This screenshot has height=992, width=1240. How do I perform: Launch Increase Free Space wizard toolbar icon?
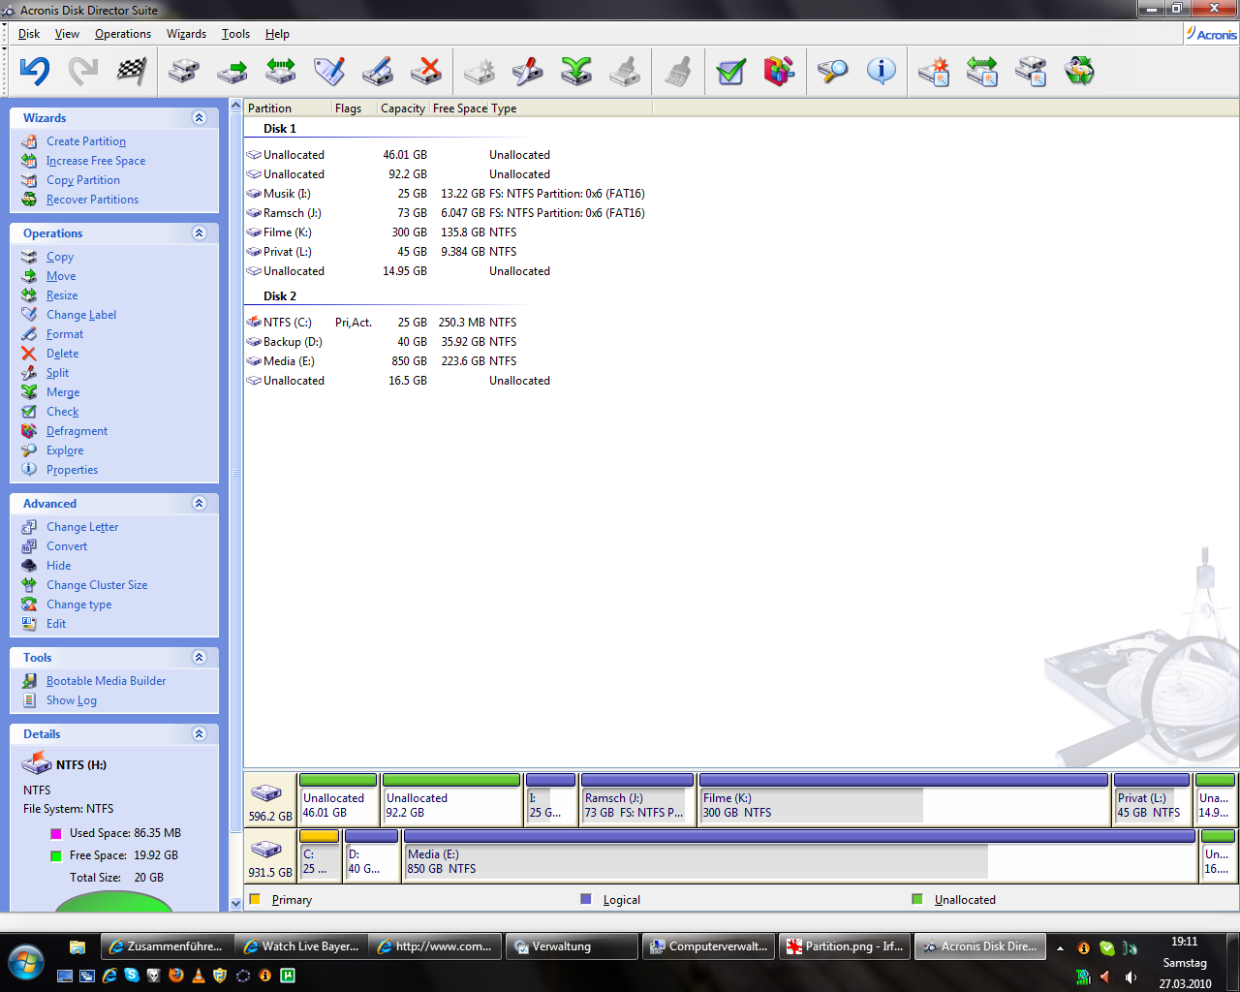point(982,71)
